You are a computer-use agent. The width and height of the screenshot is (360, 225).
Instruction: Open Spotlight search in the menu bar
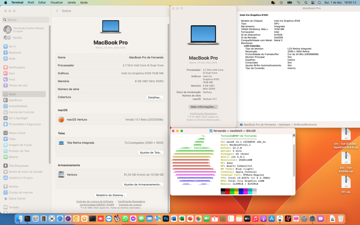click(306, 3)
